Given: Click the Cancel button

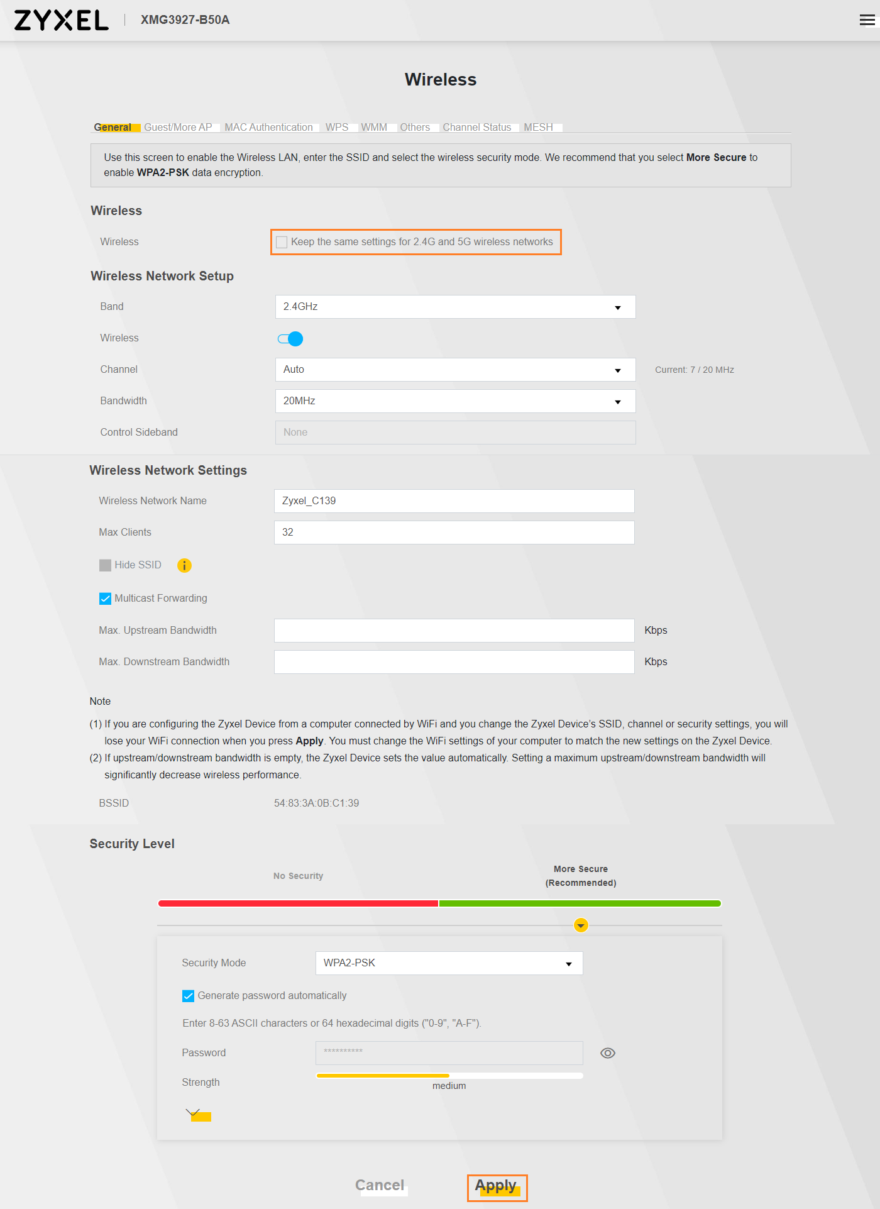Looking at the screenshot, I should (380, 1185).
